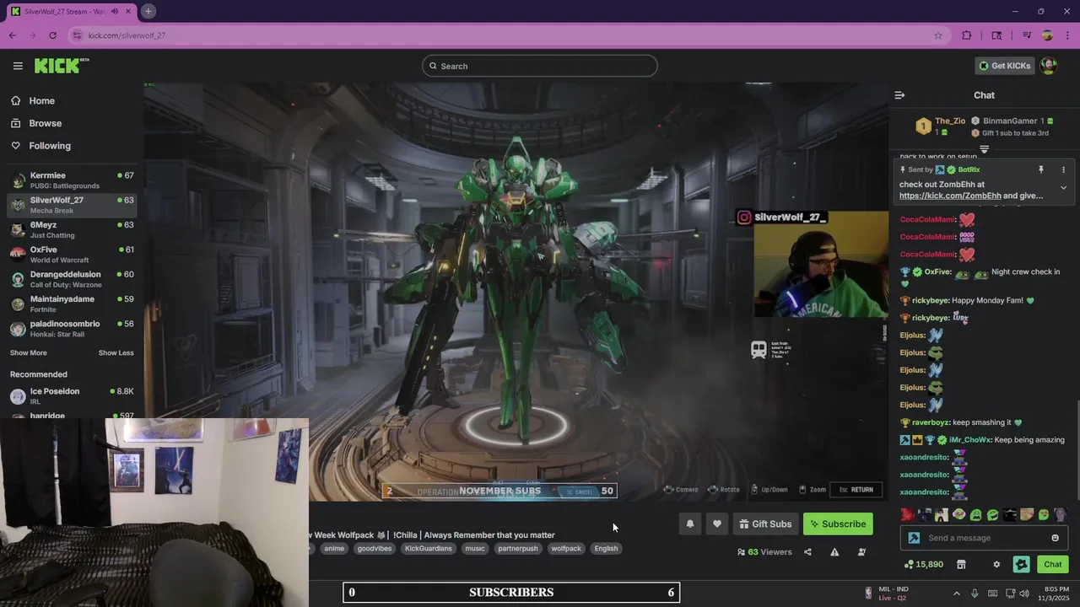Screen dimensions: 1080x607
Task: Report stream via warning triangle icon
Action: point(834,552)
